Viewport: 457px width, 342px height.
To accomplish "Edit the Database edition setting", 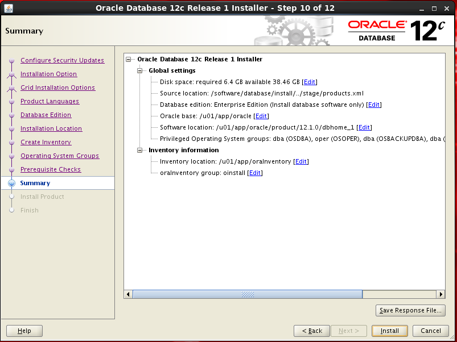I will pos(374,105).
